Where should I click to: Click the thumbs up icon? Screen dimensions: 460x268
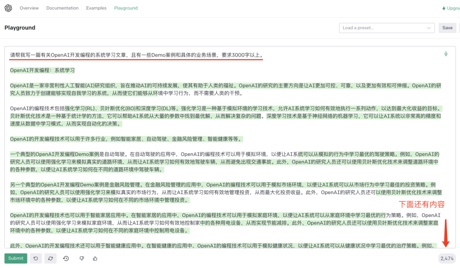pyautogui.click(x=95, y=258)
